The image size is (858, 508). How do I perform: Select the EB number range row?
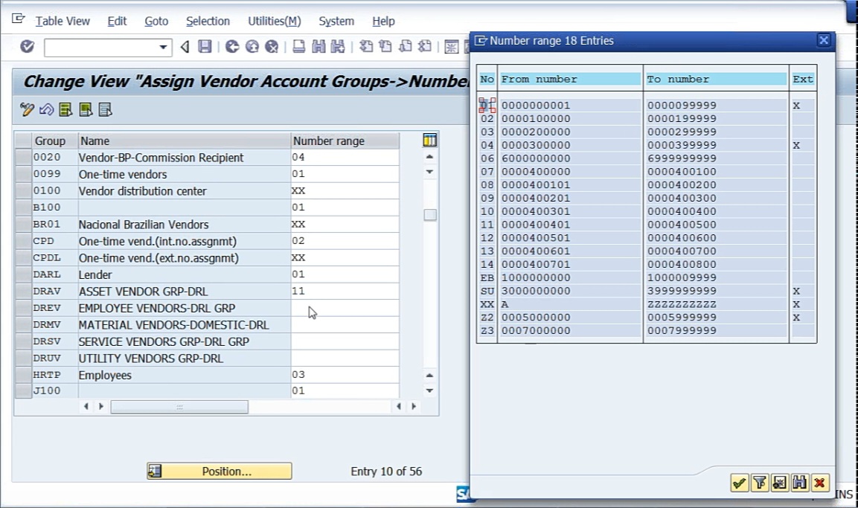tap(646, 277)
